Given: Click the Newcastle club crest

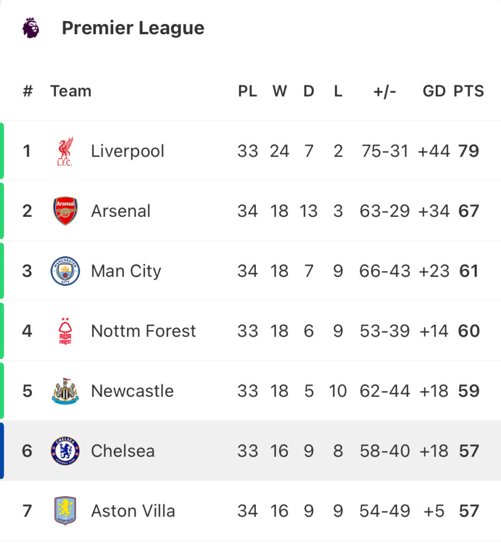Looking at the screenshot, I should point(65,391).
